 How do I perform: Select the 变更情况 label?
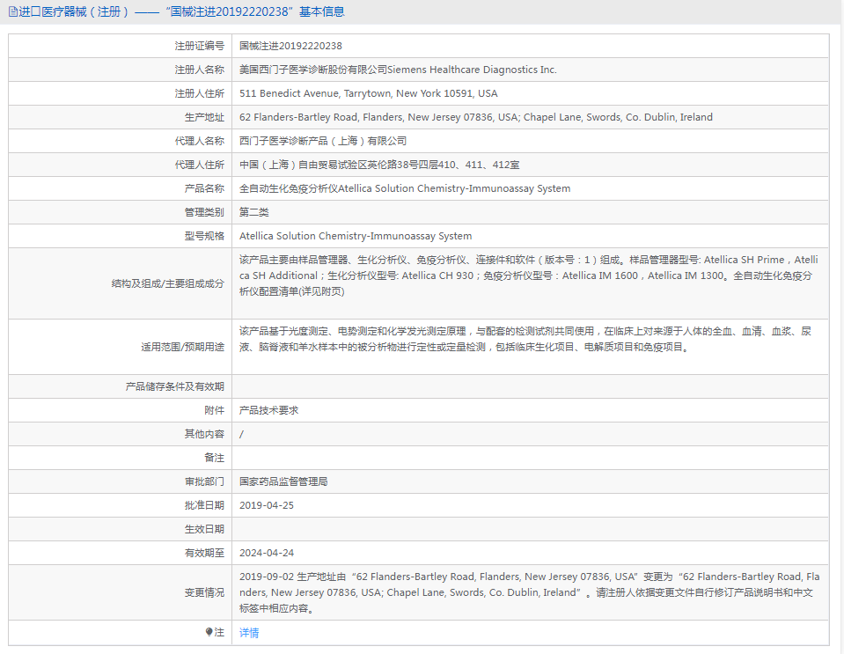204,592
